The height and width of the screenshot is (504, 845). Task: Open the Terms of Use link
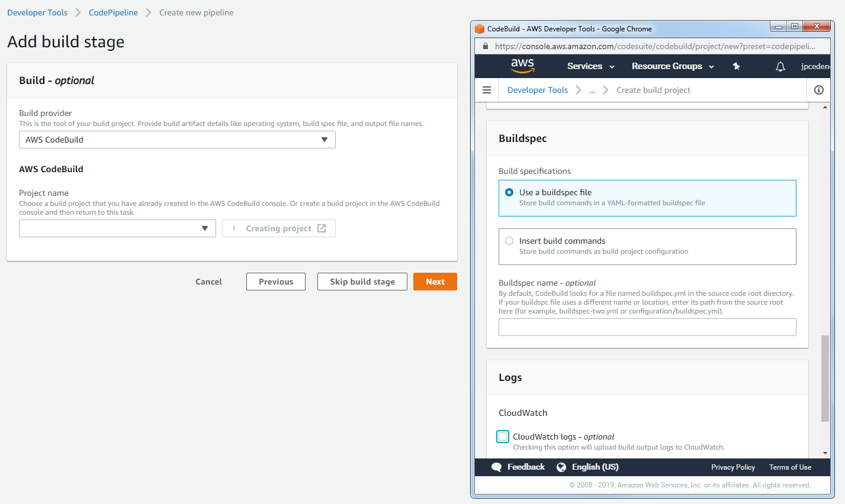(790, 467)
